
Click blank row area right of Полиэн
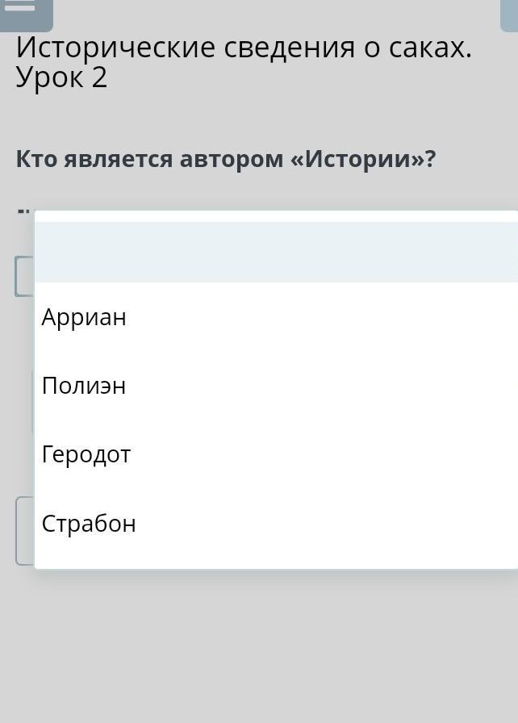click(x=323, y=386)
